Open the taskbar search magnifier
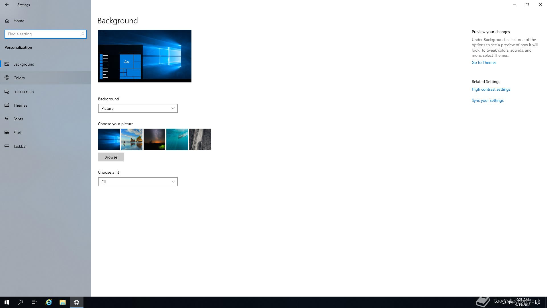 click(x=21, y=302)
